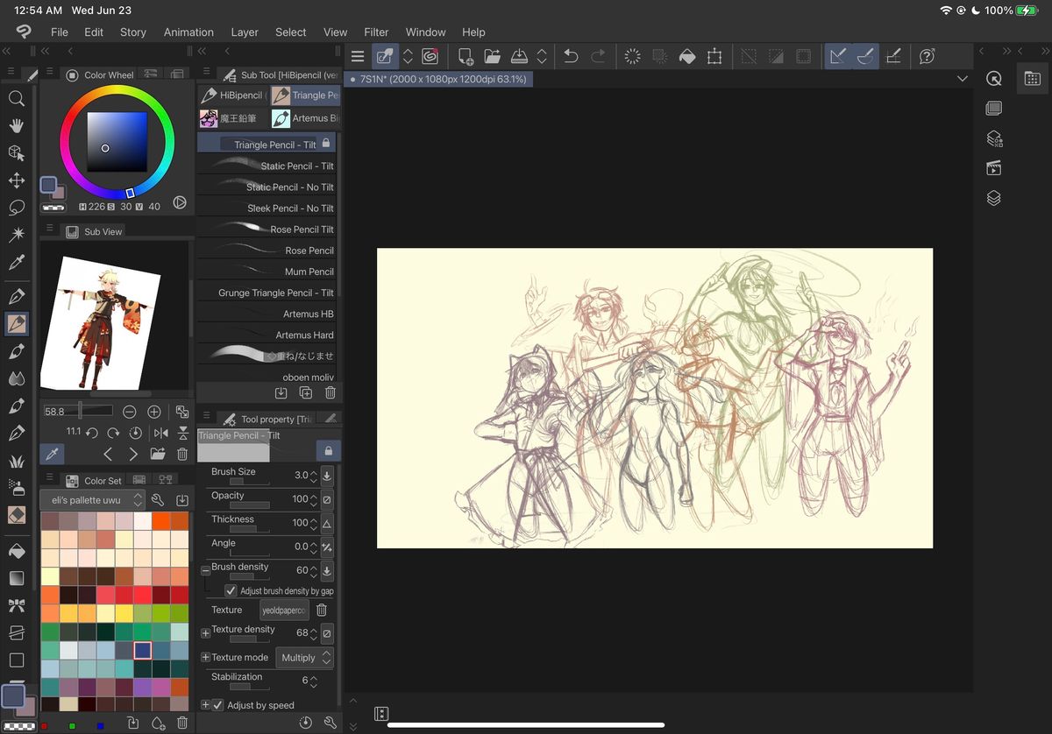Toggle Adjust by speed checkbox
Viewport: 1052px width, 734px height.
(217, 705)
